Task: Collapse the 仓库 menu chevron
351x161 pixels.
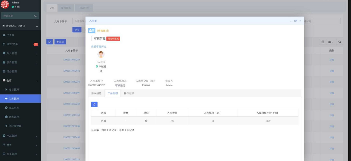Action: point(37,81)
